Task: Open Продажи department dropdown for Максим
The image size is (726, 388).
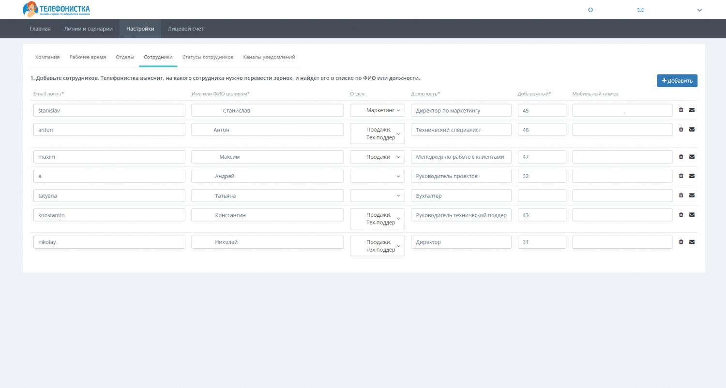Action: coord(377,157)
